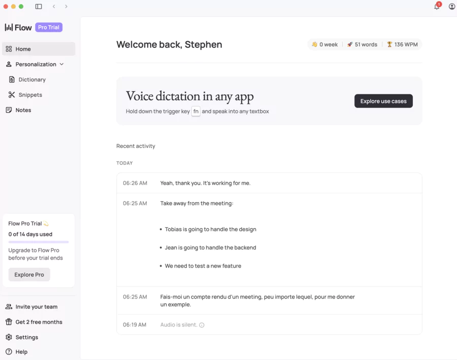Click the Flow logo
The width and height of the screenshot is (457, 360).
coord(18,27)
